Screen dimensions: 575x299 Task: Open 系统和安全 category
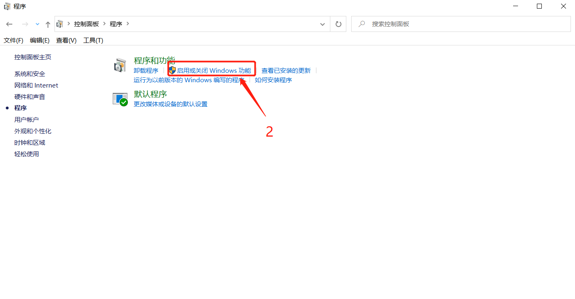pos(30,74)
